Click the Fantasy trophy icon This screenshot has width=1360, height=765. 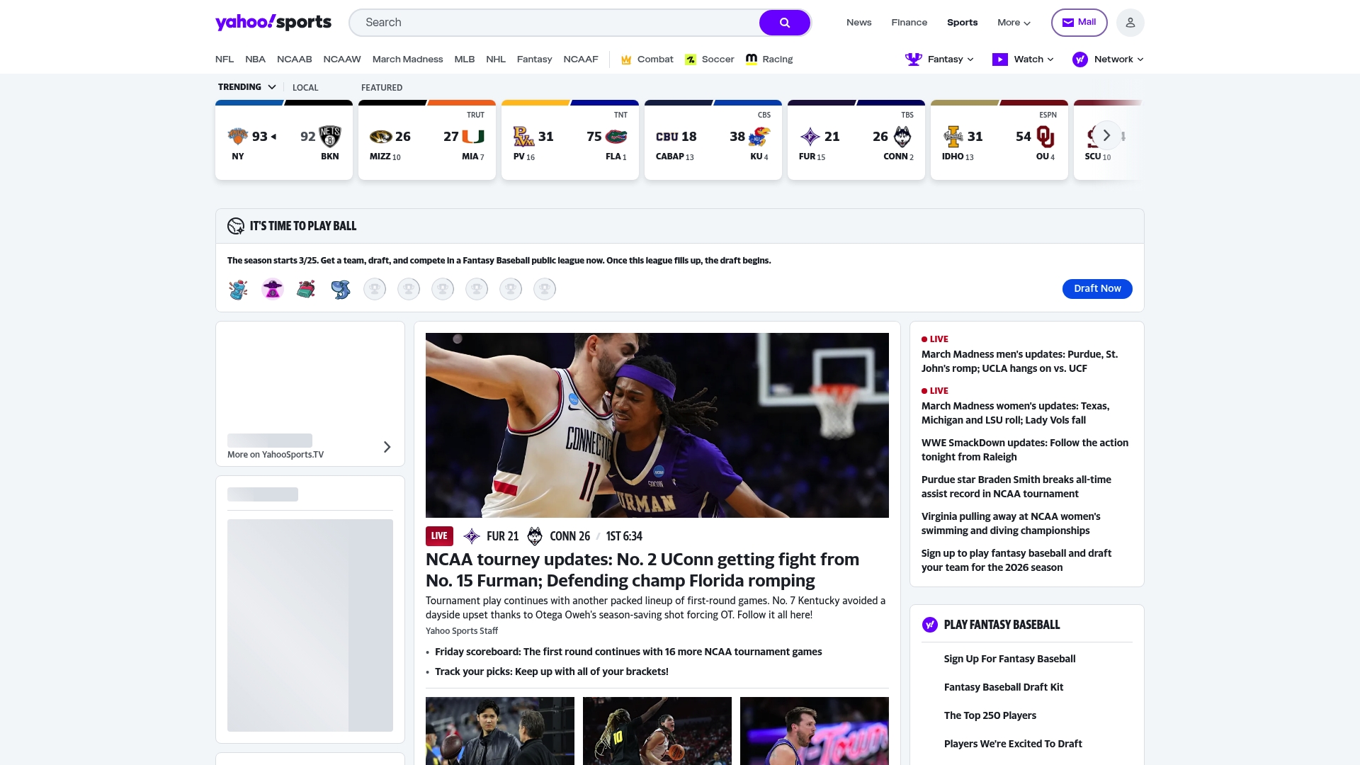(x=913, y=59)
